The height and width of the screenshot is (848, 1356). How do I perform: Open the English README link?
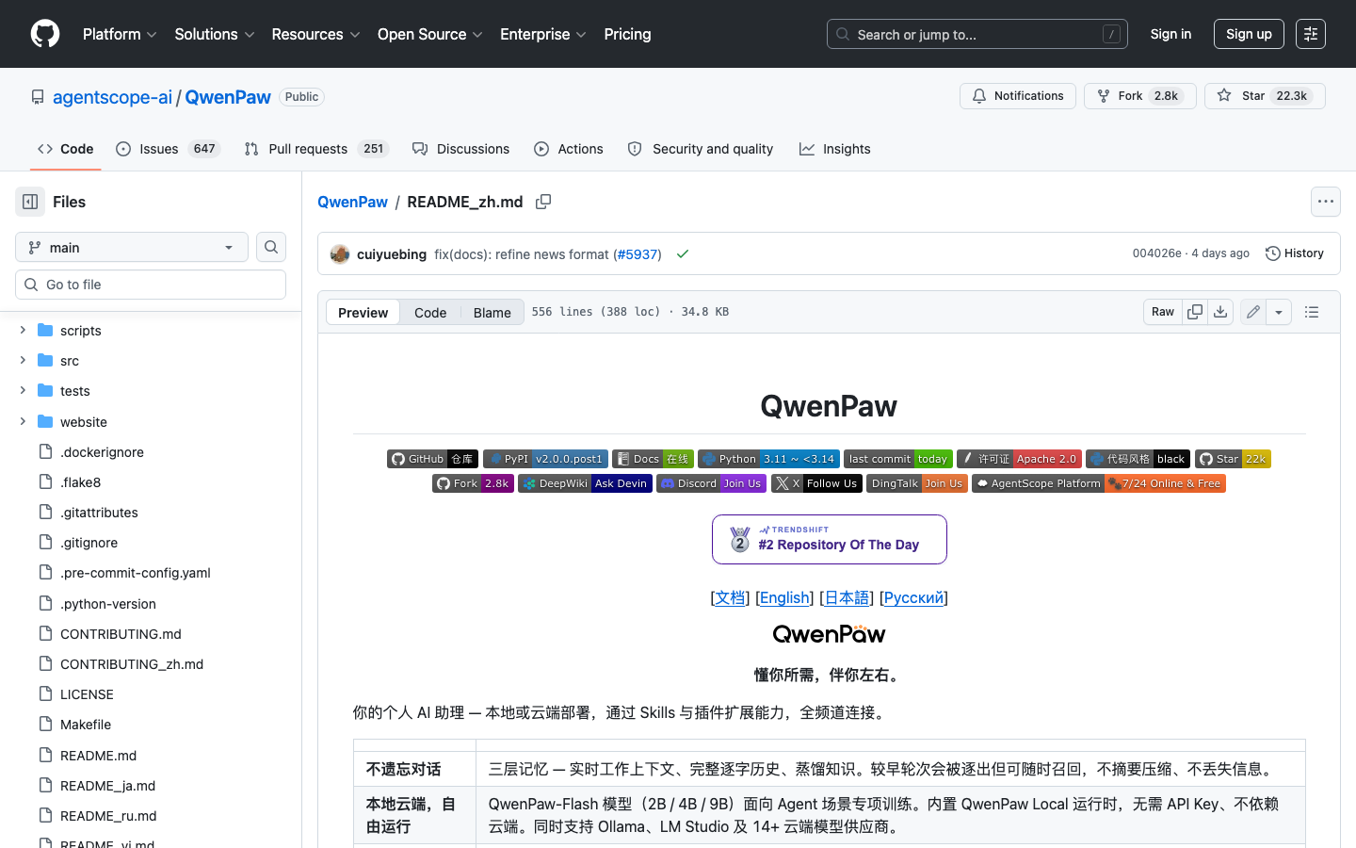click(784, 597)
